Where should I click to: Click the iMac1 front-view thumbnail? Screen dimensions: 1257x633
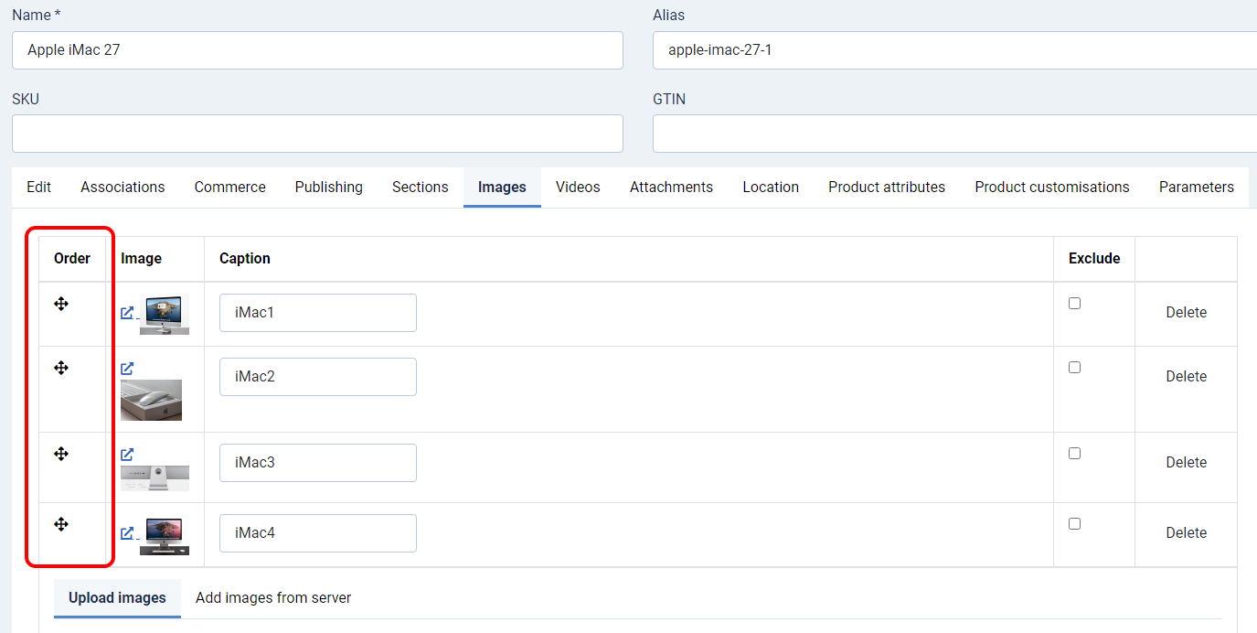(x=165, y=316)
